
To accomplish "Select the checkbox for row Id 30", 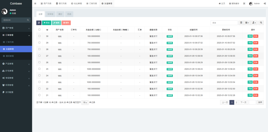I will point(40,36).
